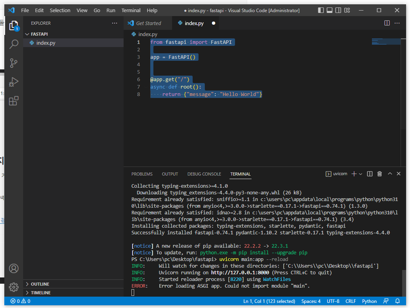Close the terminal panel

pyautogui.click(x=399, y=174)
